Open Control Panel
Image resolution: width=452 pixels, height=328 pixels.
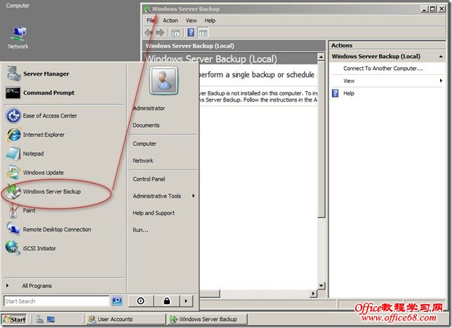click(149, 179)
